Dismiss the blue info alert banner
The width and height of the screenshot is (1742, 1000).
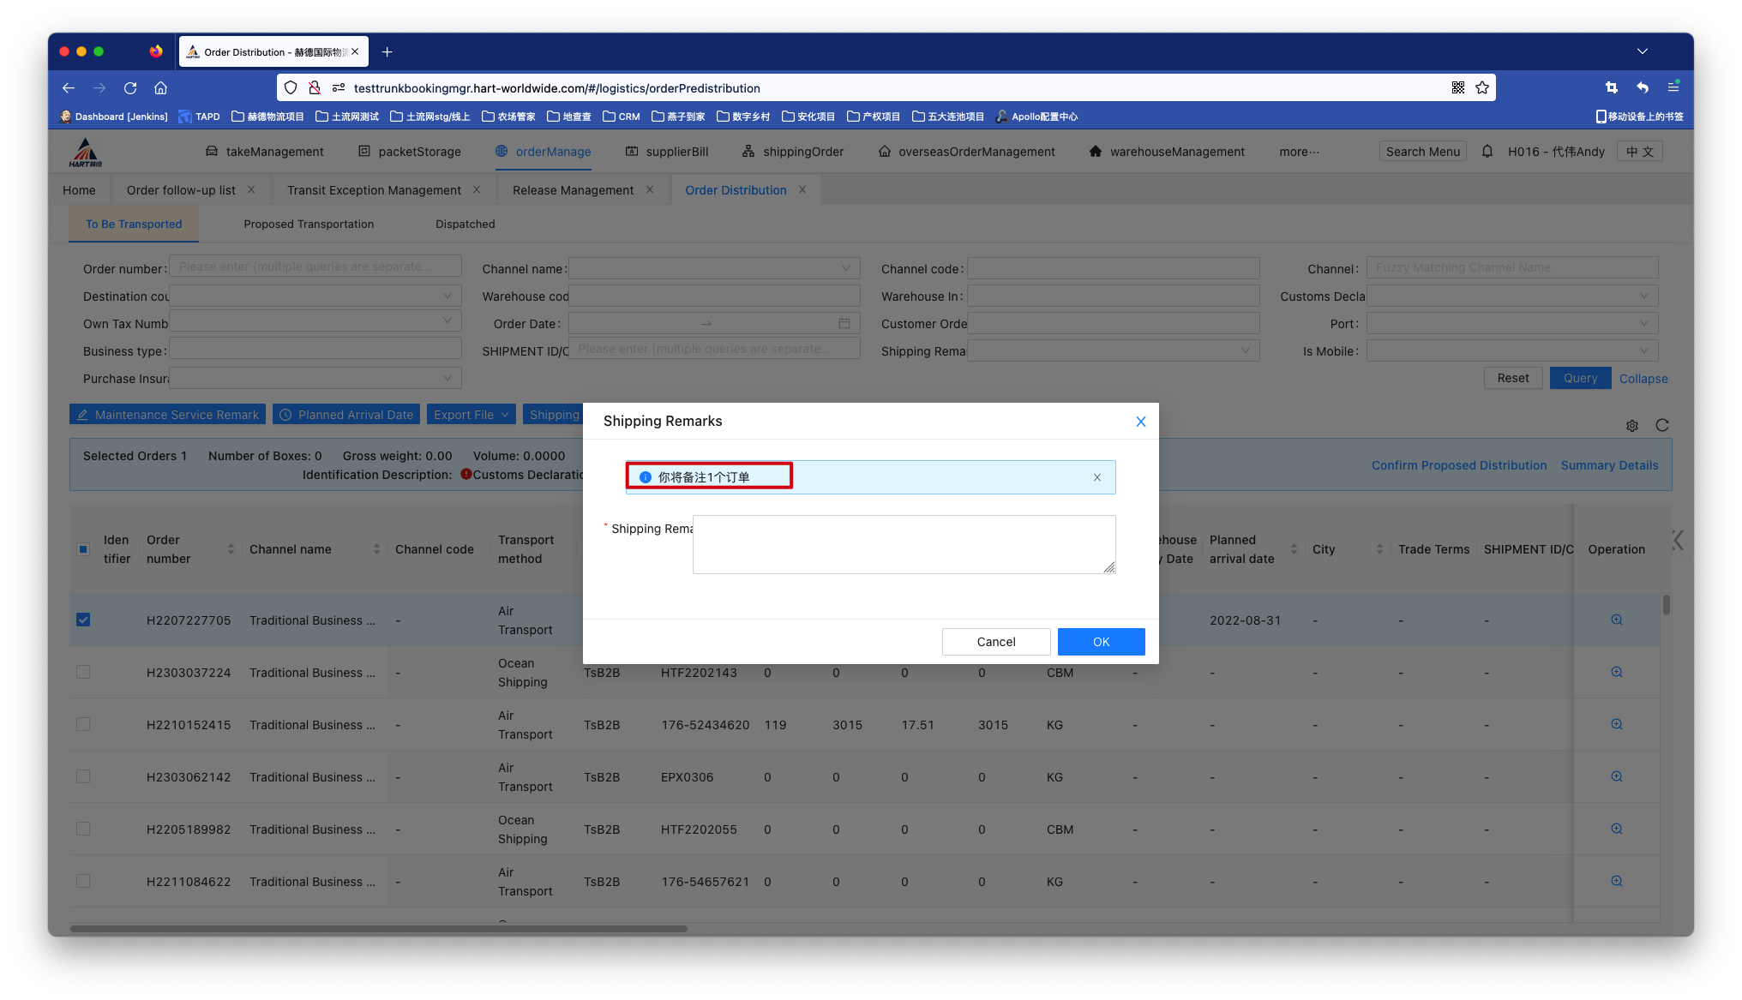click(x=1096, y=477)
